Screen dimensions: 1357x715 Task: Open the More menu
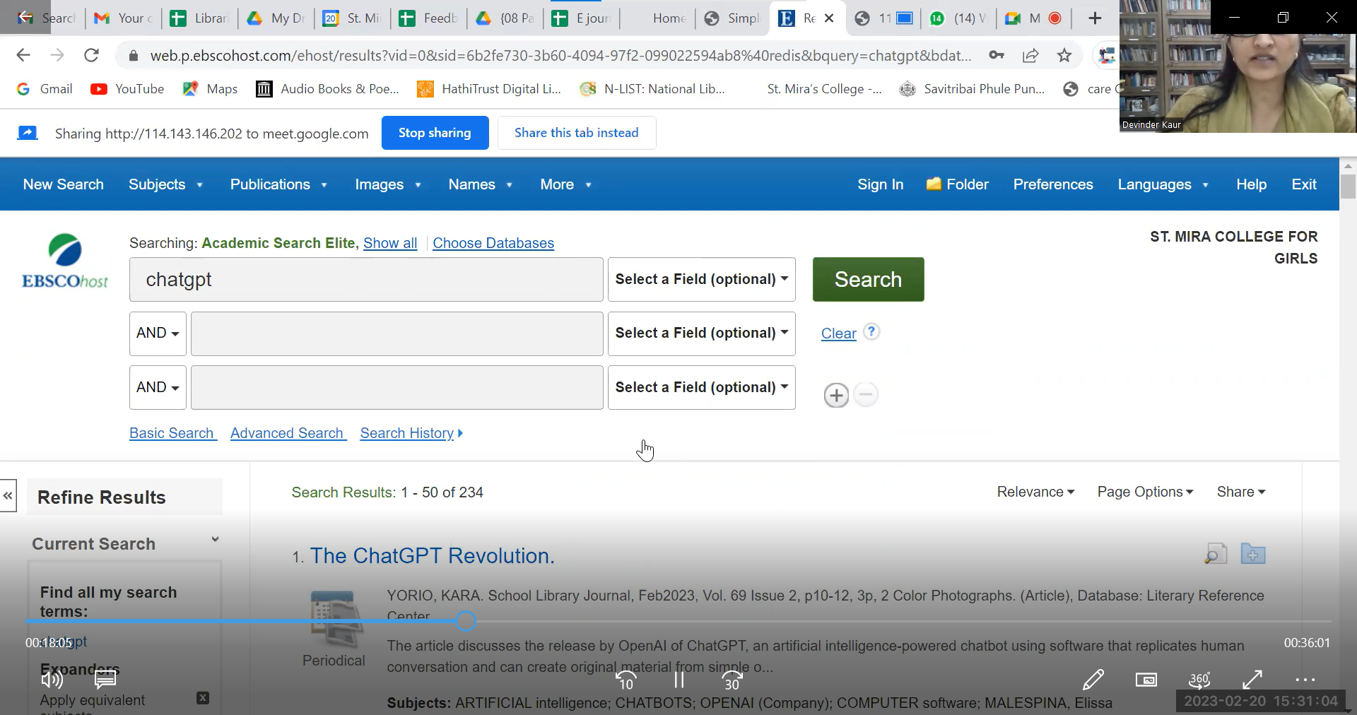pyautogui.click(x=565, y=184)
